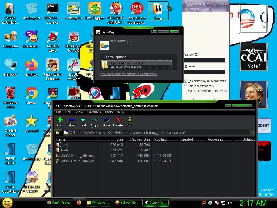277x208 pixels.
Task: Click the Firefox icon on the taskbar
Action: pyautogui.click(x=79, y=203)
